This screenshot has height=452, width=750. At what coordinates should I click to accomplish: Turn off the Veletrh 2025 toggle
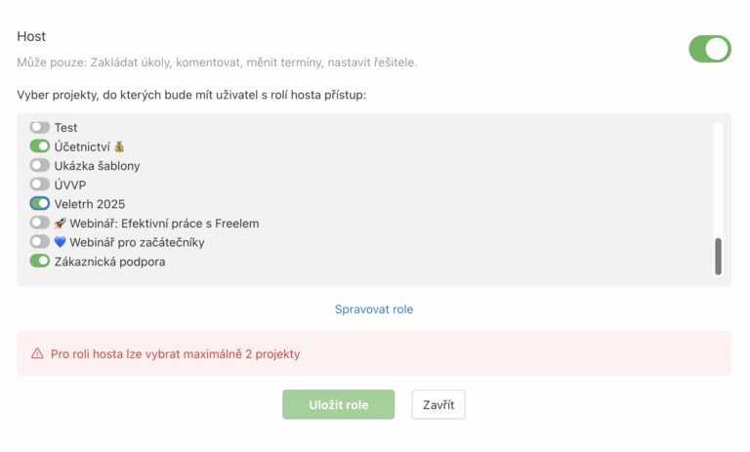pos(40,204)
